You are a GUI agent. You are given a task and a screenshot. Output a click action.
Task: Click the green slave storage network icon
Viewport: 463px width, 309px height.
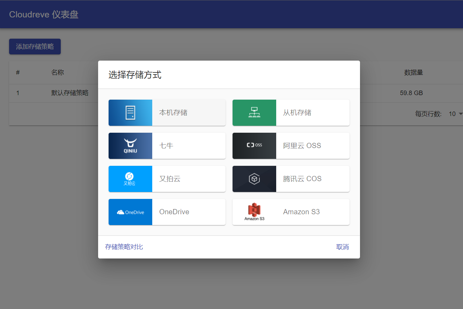tap(254, 113)
